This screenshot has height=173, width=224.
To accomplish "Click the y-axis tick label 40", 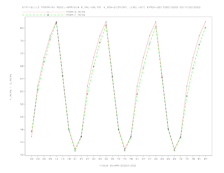I will pos(21,155).
